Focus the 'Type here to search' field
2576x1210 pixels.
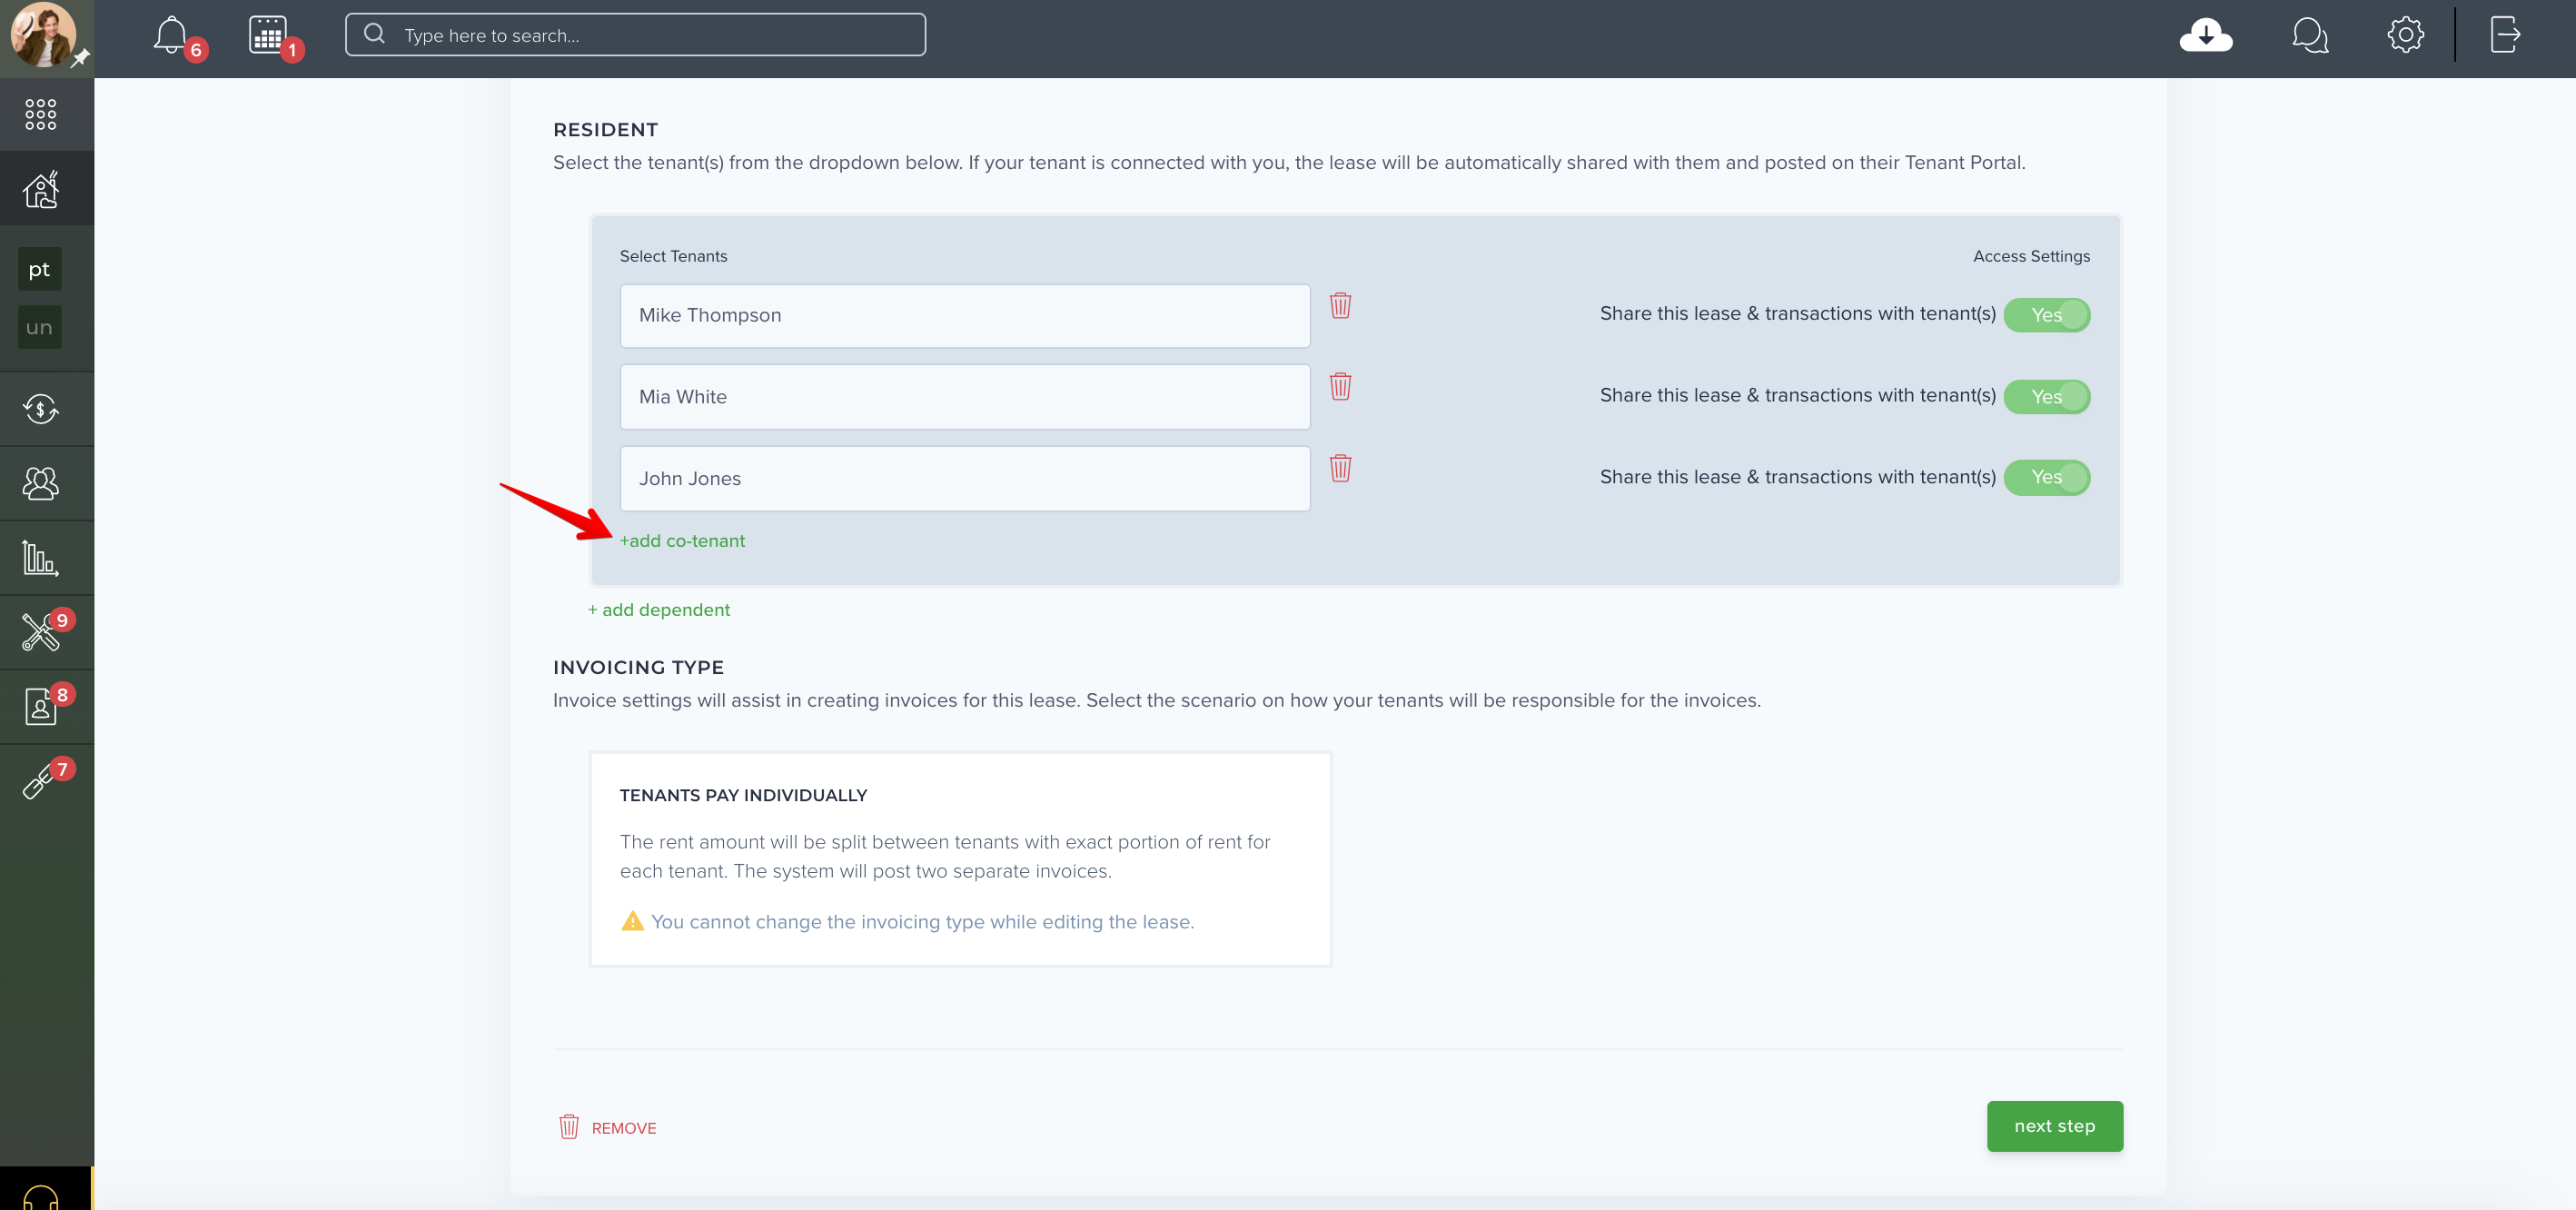(x=635, y=35)
